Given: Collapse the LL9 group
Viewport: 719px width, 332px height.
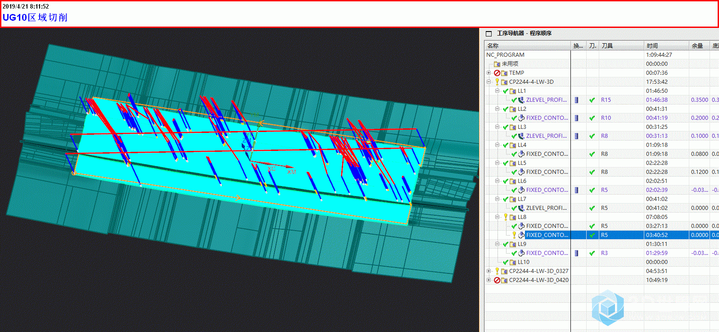Looking at the screenshot, I should (497, 244).
